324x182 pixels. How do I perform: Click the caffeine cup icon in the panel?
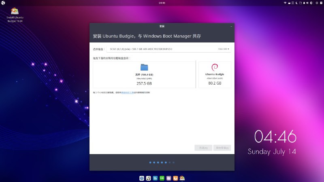pyautogui.click(x=289, y=3)
